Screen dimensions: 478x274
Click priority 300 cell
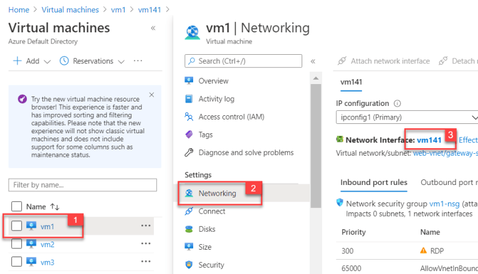click(348, 251)
